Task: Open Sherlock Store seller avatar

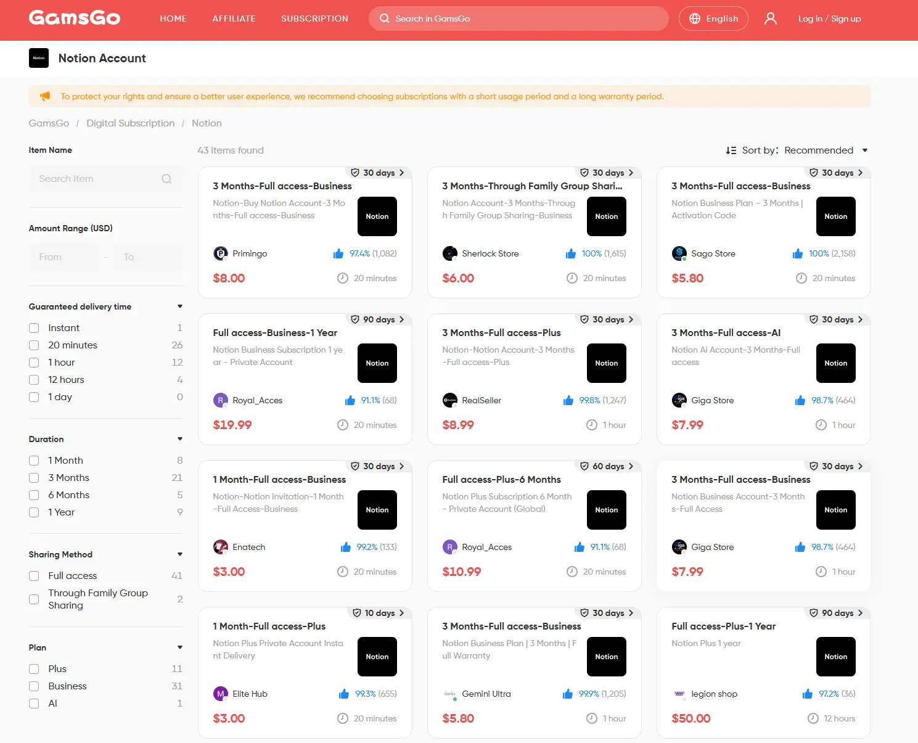Action: (450, 253)
